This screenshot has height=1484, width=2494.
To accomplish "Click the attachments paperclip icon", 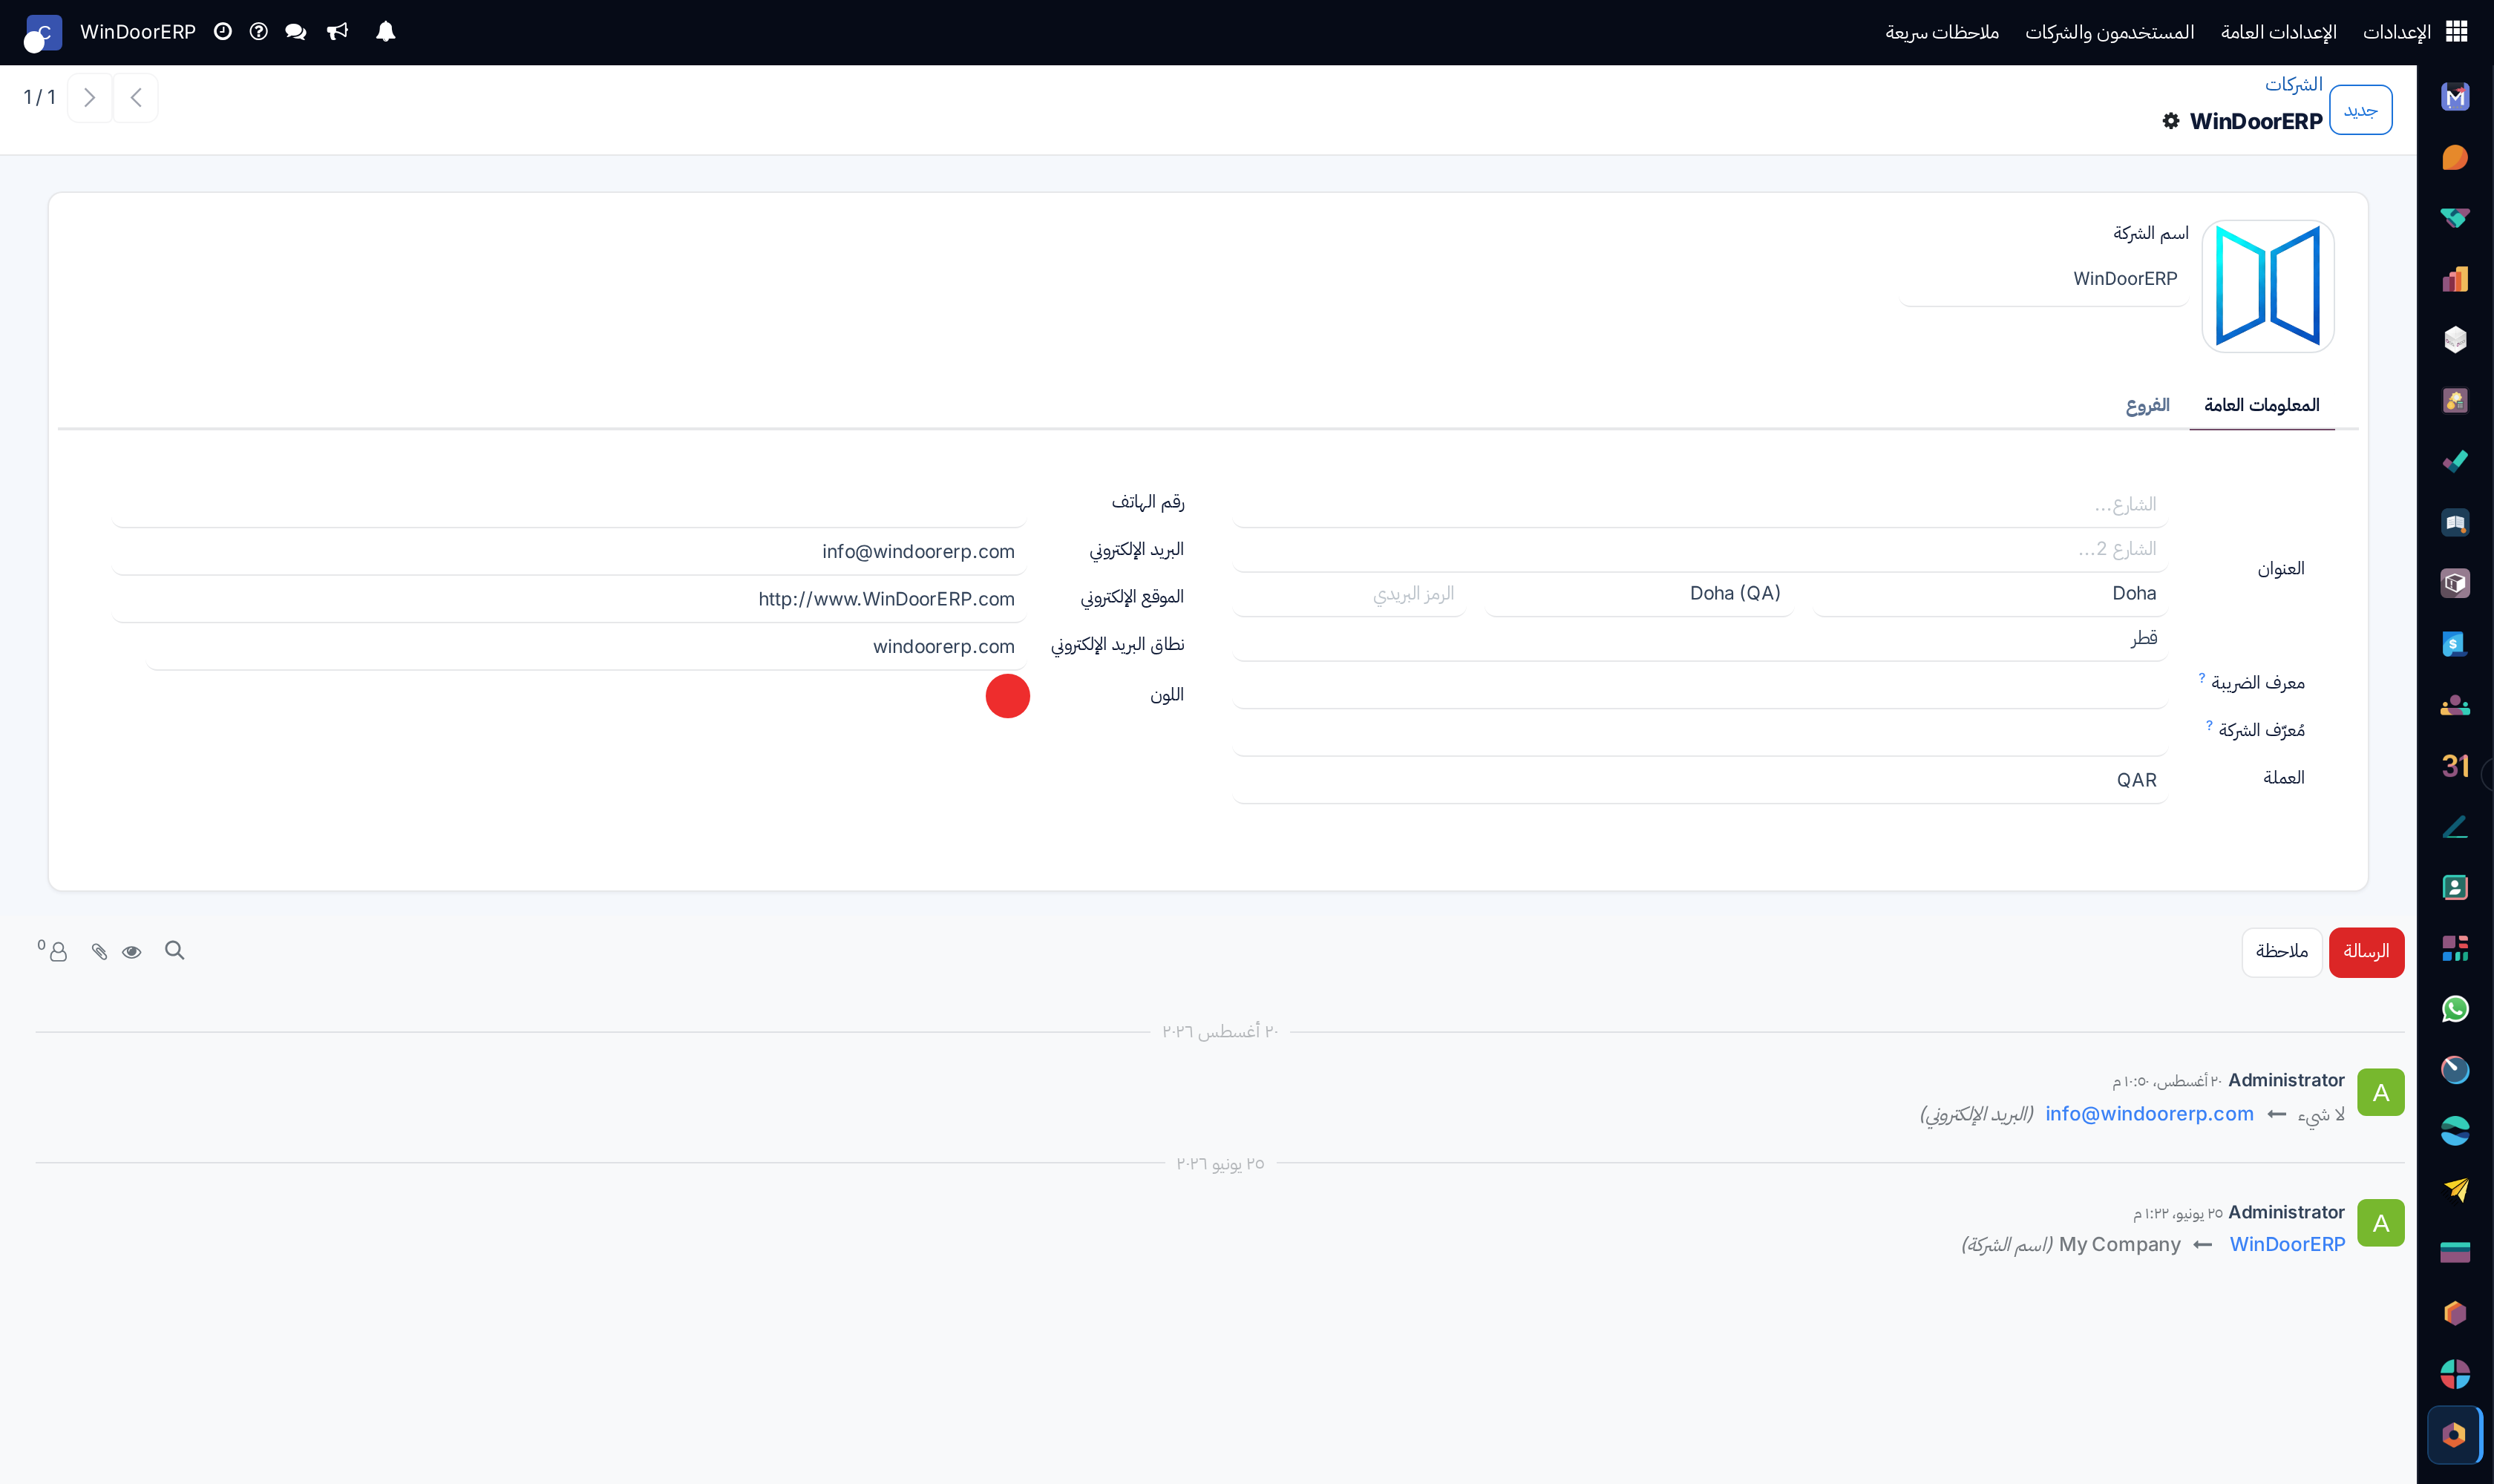I will pyautogui.click(x=99, y=952).
